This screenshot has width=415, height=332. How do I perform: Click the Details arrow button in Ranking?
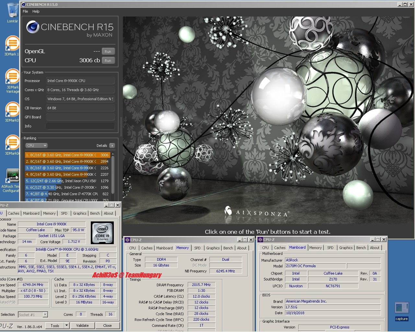112,146
